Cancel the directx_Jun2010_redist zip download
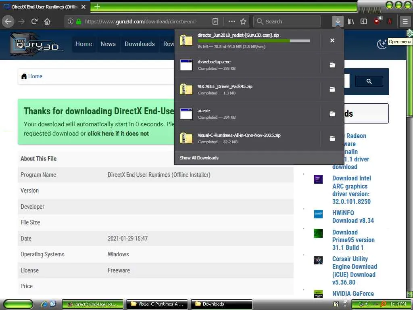This screenshot has height=310, width=413. point(332,40)
